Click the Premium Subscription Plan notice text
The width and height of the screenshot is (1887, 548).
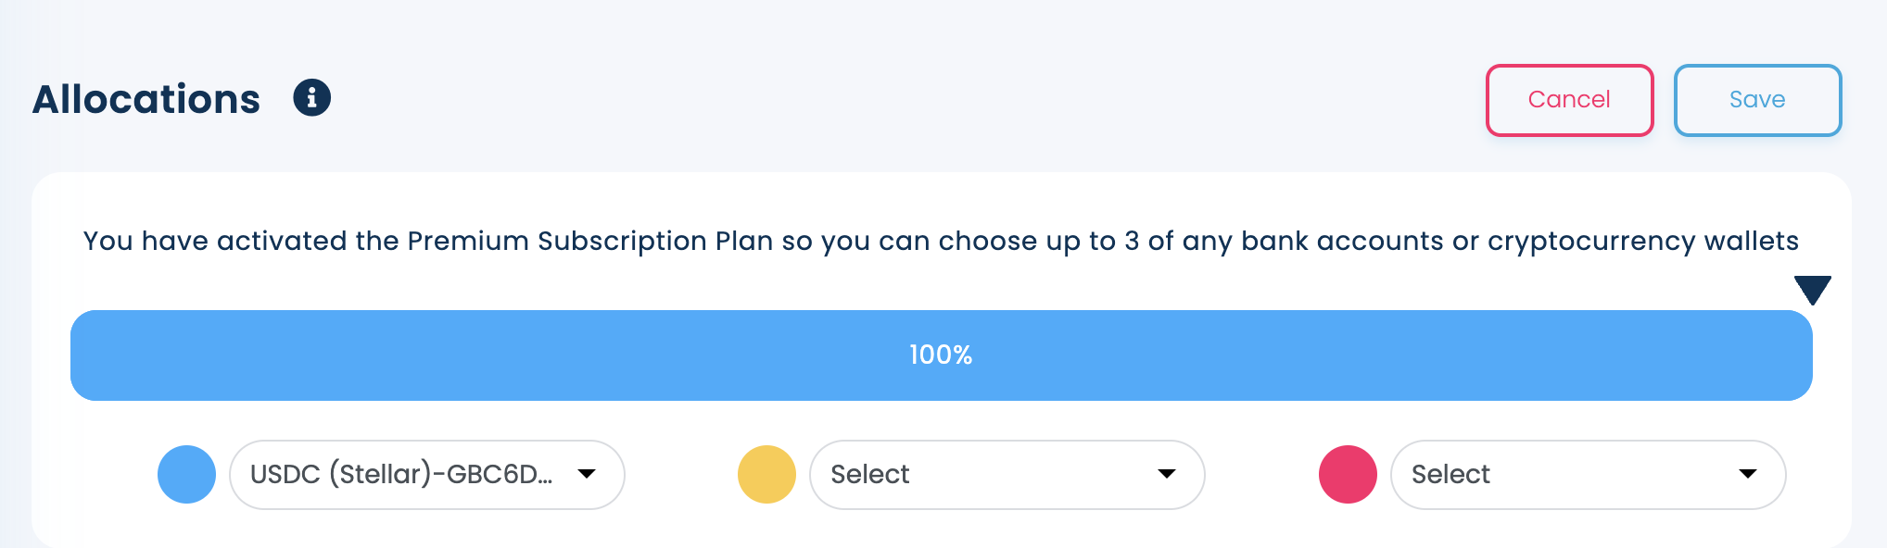click(941, 241)
